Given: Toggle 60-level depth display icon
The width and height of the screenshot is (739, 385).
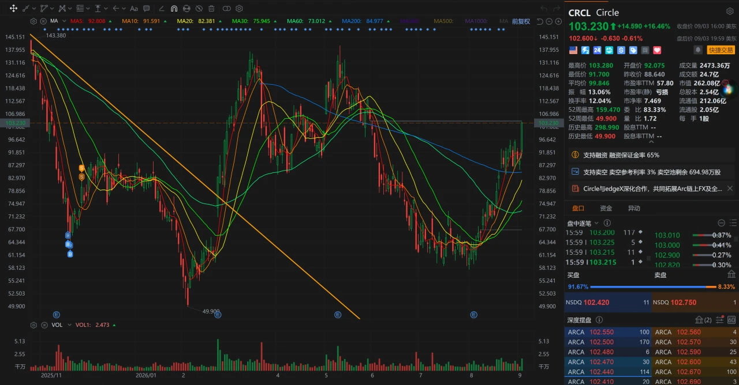Looking at the screenshot, I should [x=731, y=320].
